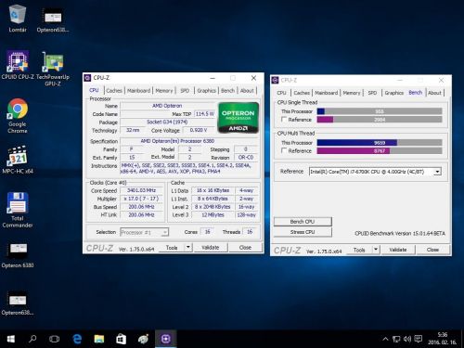Viewport: 464px width, 348px height.
Task: Open the network tray icon
Action: [396, 340]
